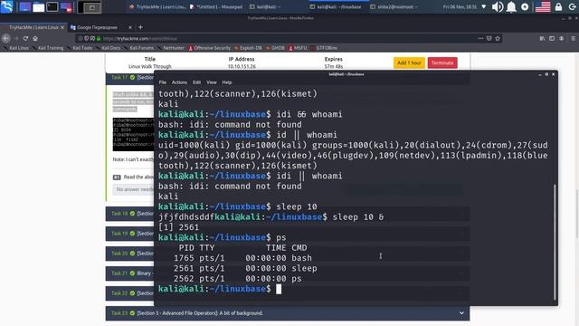Click the log out icon in panel
579x326 pixels.
573,6
